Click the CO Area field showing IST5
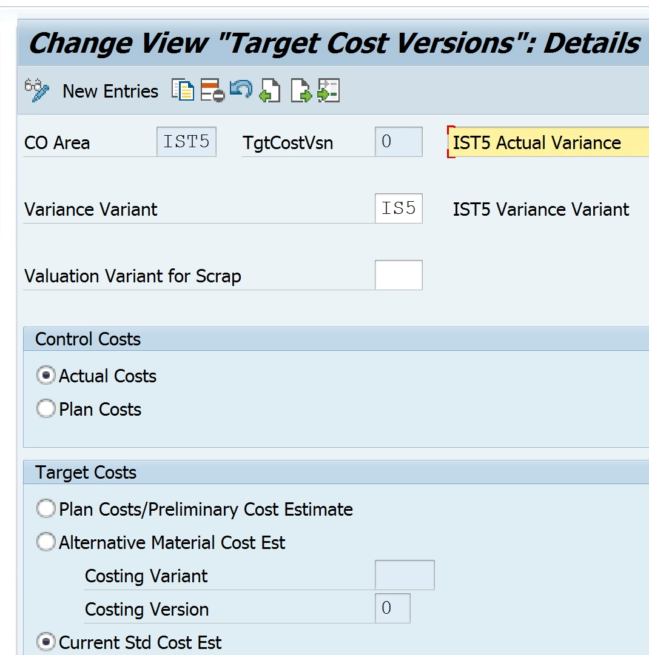Screen dimensions: 649x655 point(186,142)
